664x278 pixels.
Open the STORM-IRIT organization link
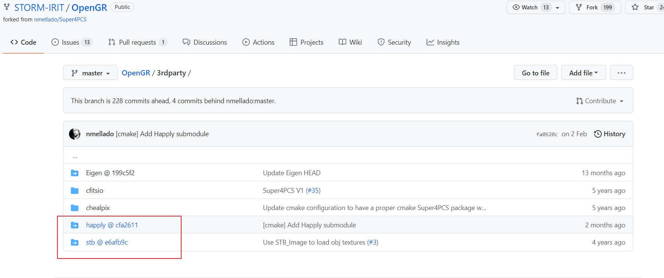(39, 8)
